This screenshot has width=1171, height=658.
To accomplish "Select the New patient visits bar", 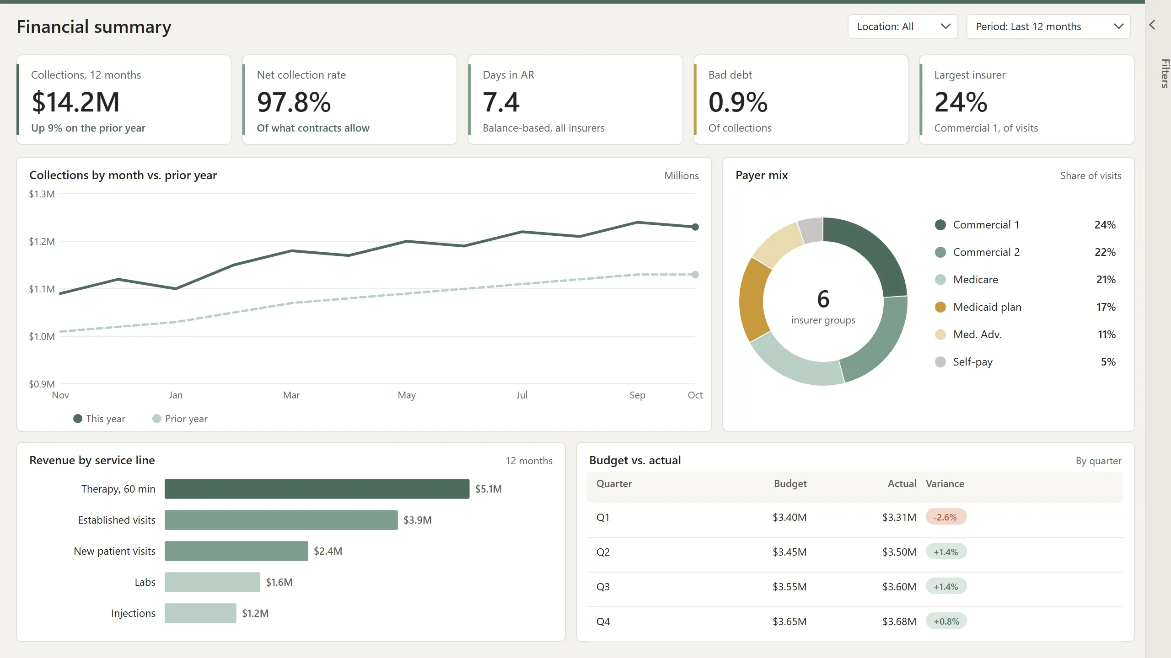I will pos(236,551).
